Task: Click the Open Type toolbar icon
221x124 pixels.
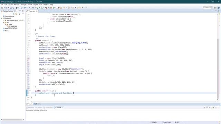Action: [58, 8]
